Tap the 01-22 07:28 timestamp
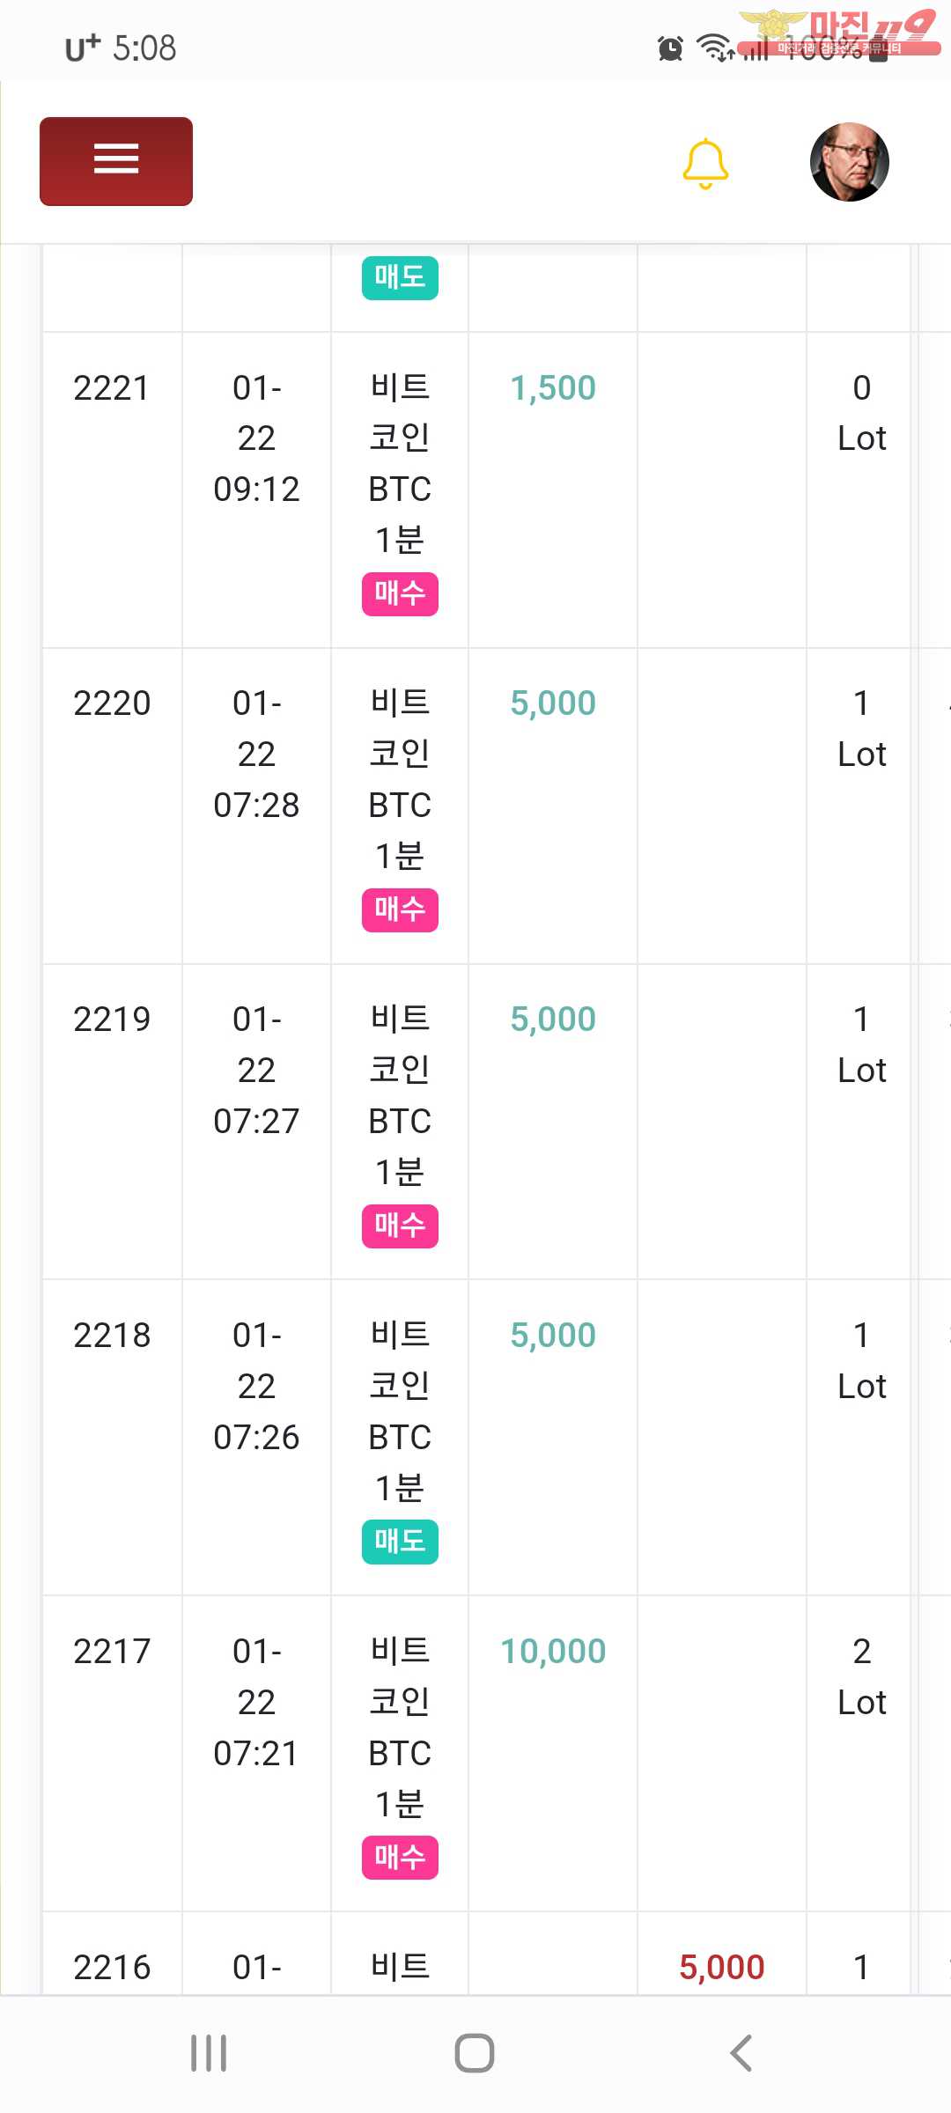This screenshot has width=951, height=2113. tap(256, 754)
